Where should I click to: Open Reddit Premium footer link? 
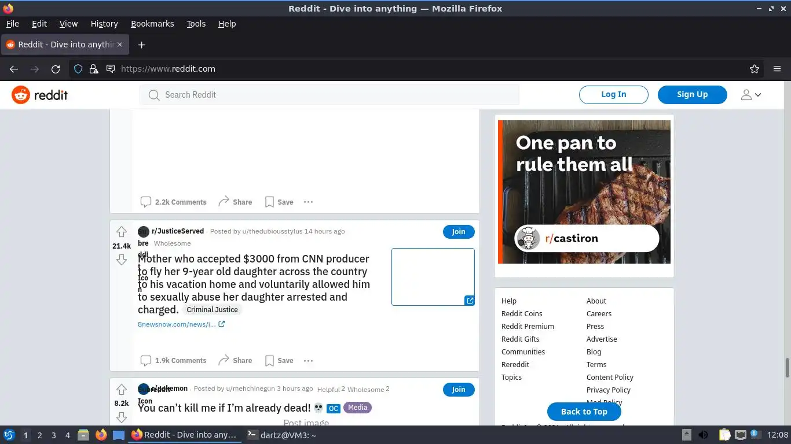[528, 327]
